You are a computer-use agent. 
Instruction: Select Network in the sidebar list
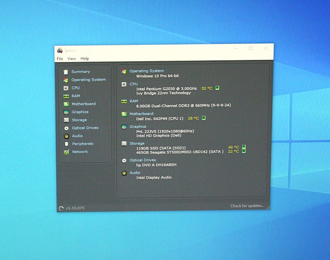[80, 152]
